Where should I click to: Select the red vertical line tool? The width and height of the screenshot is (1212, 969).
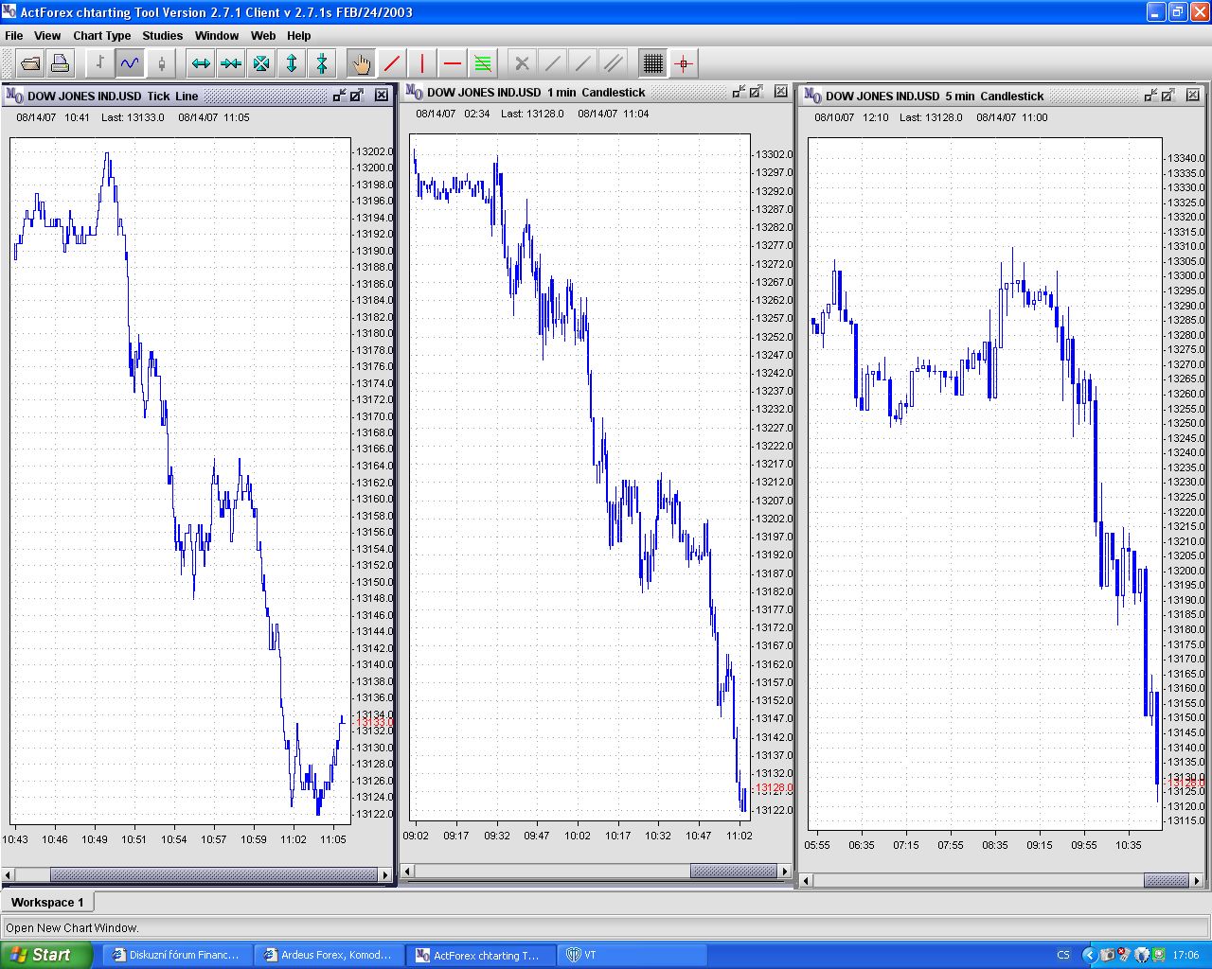coord(422,63)
